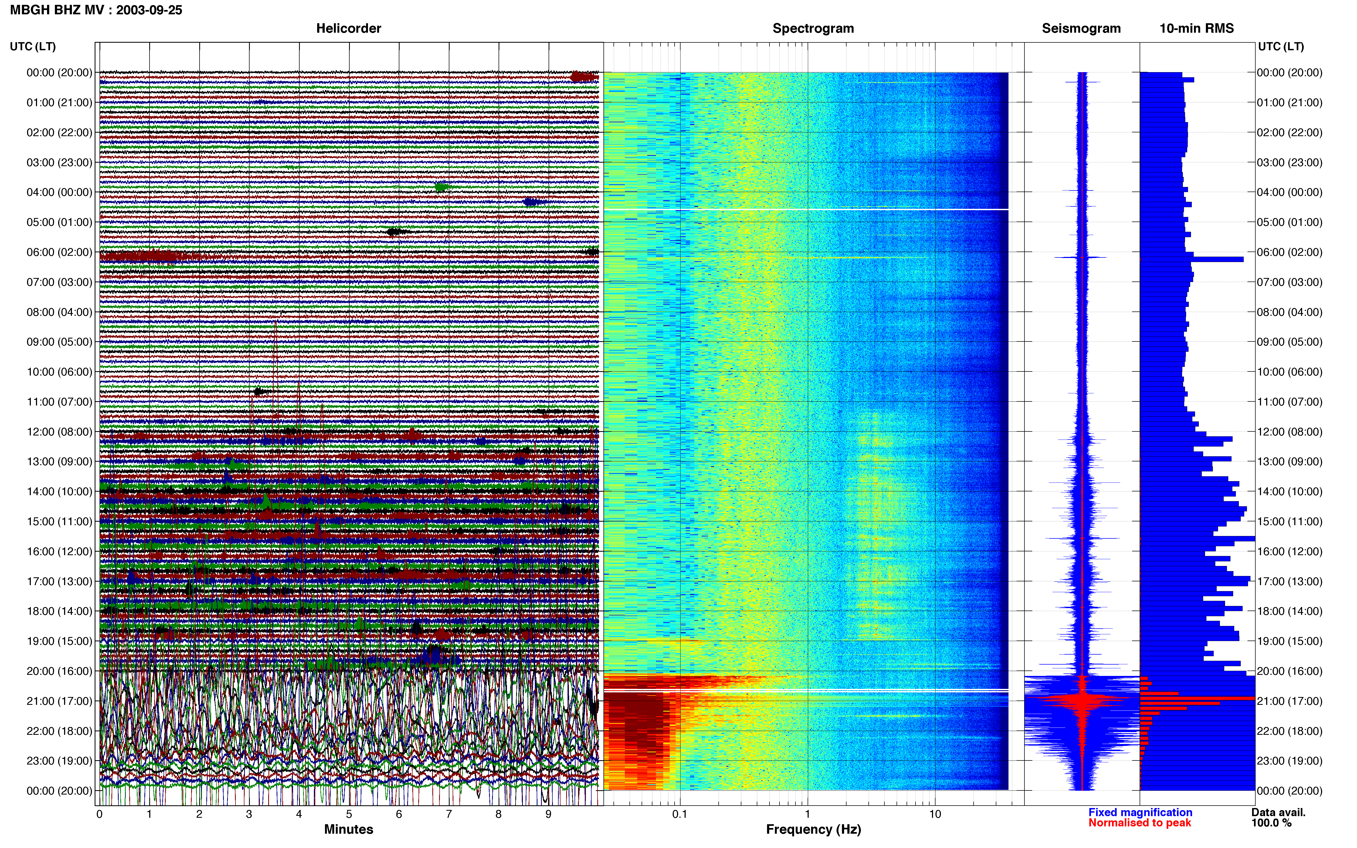Click left time label 23:00 (19:00)
Screen dimensions: 1357x848
pos(59,761)
